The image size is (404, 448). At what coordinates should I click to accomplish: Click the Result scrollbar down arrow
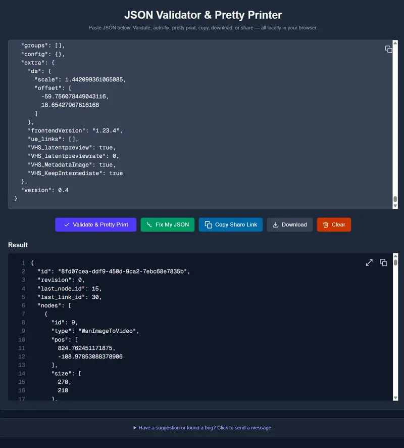[395, 398]
